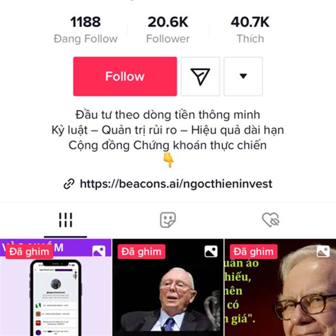Follow this TikTok account
Screen dimensions: 336x336
coord(125,77)
